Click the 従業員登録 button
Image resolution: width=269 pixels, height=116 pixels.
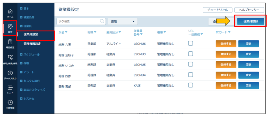tap(251, 21)
